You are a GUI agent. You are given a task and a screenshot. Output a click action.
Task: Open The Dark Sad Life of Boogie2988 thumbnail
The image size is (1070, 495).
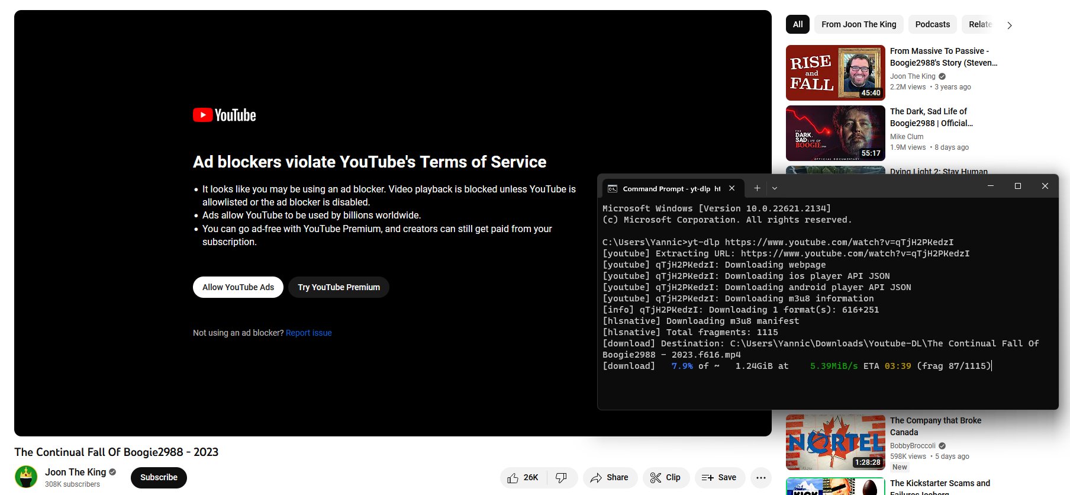click(836, 133)
